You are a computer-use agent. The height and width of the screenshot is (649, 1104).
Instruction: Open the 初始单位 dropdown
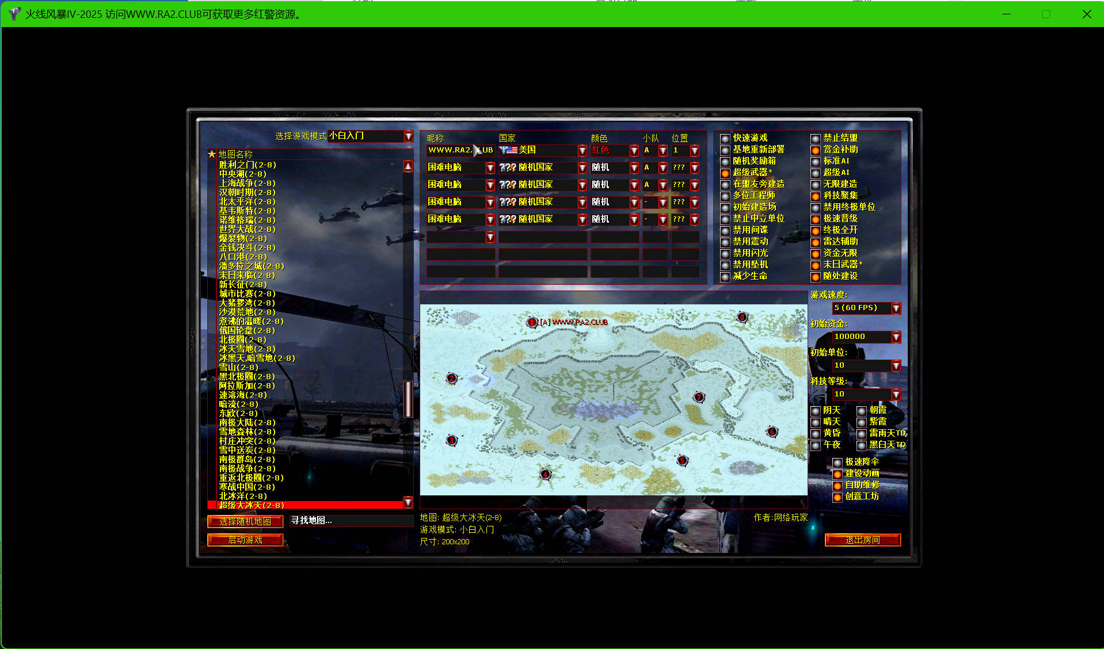[896, 366]
